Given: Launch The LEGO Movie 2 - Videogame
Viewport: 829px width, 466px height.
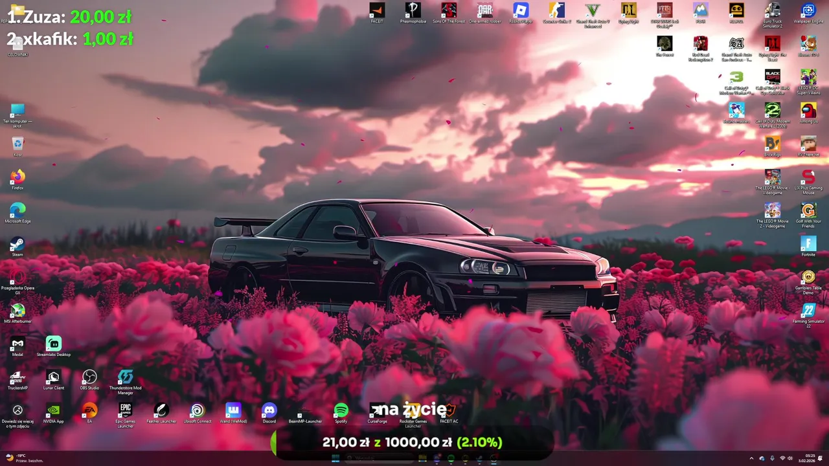Looking at the screenshot, I should [772, 216].
